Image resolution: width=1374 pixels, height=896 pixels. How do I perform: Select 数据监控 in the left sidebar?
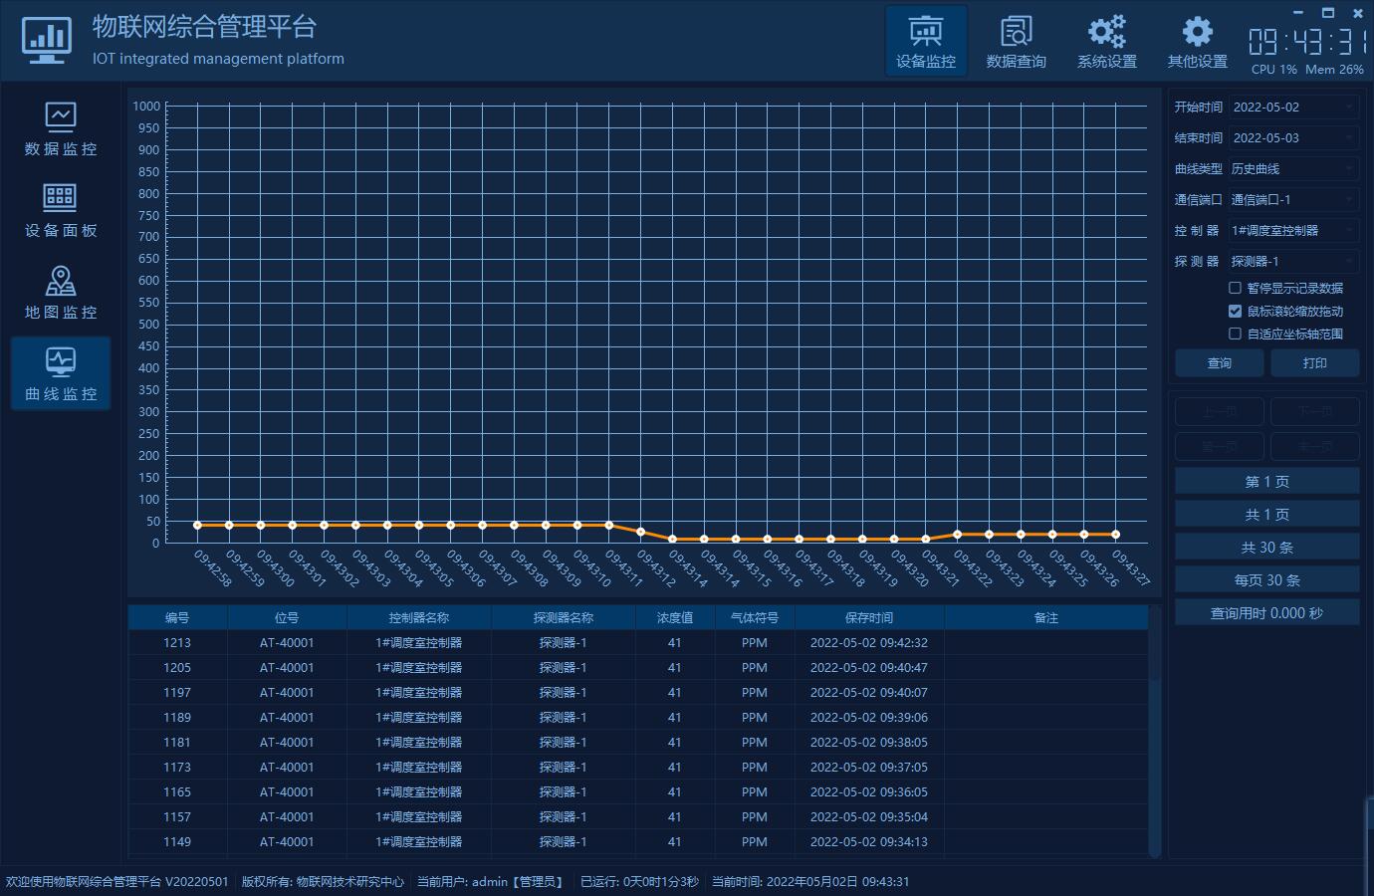coord(61,128)
